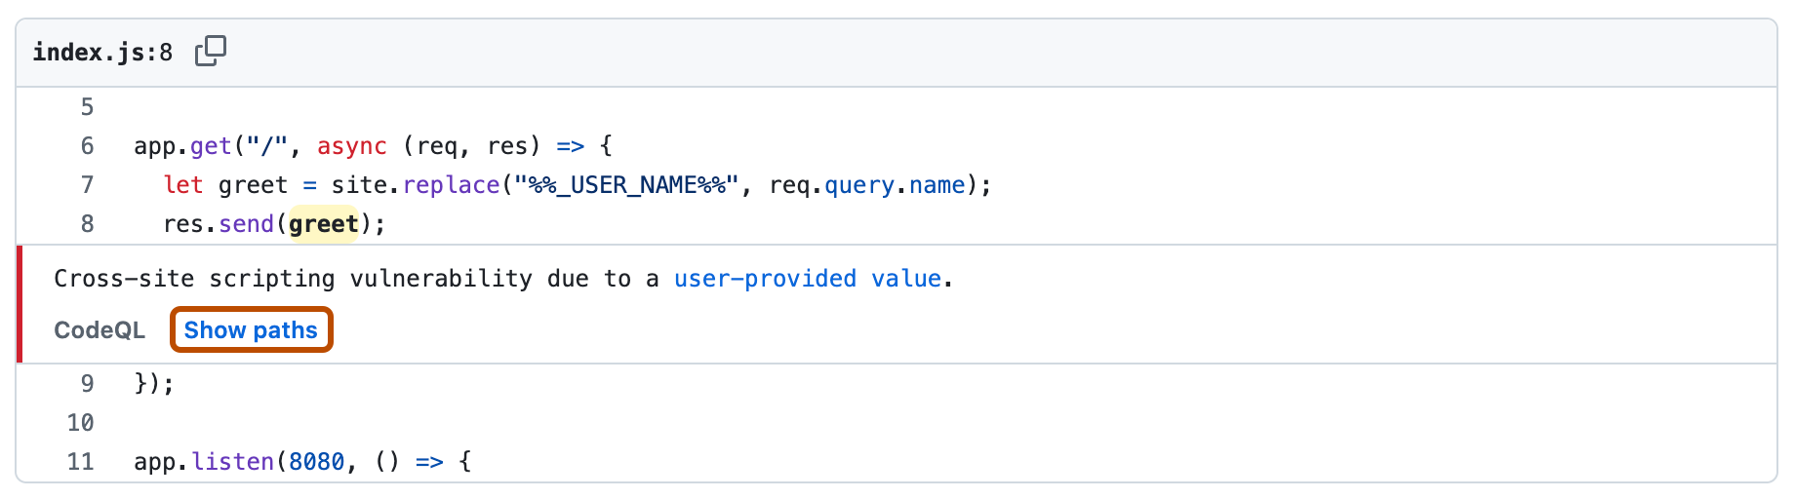Click line number 6
Image resolution: width=1795 pixels, height=499 pixels.
click(x=87, y=146)
